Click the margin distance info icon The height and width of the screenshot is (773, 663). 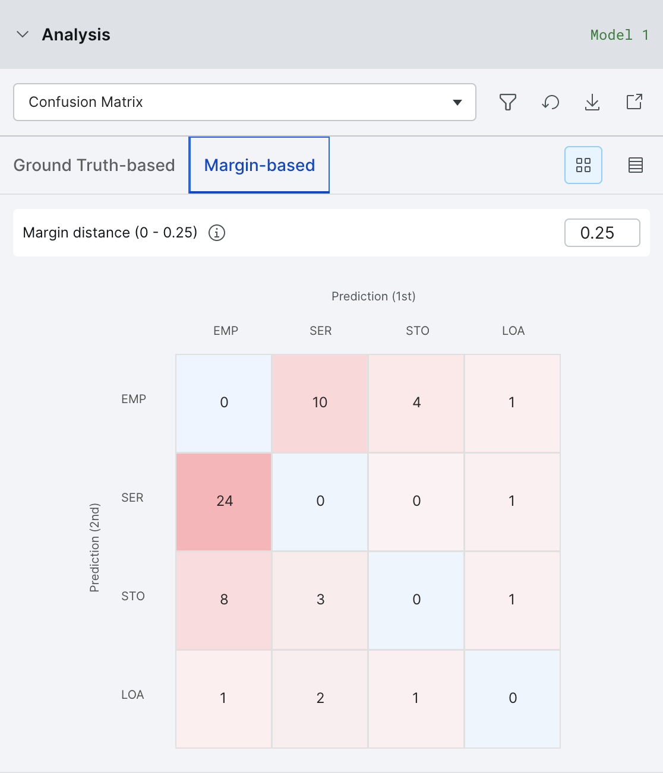click(217, 233)
